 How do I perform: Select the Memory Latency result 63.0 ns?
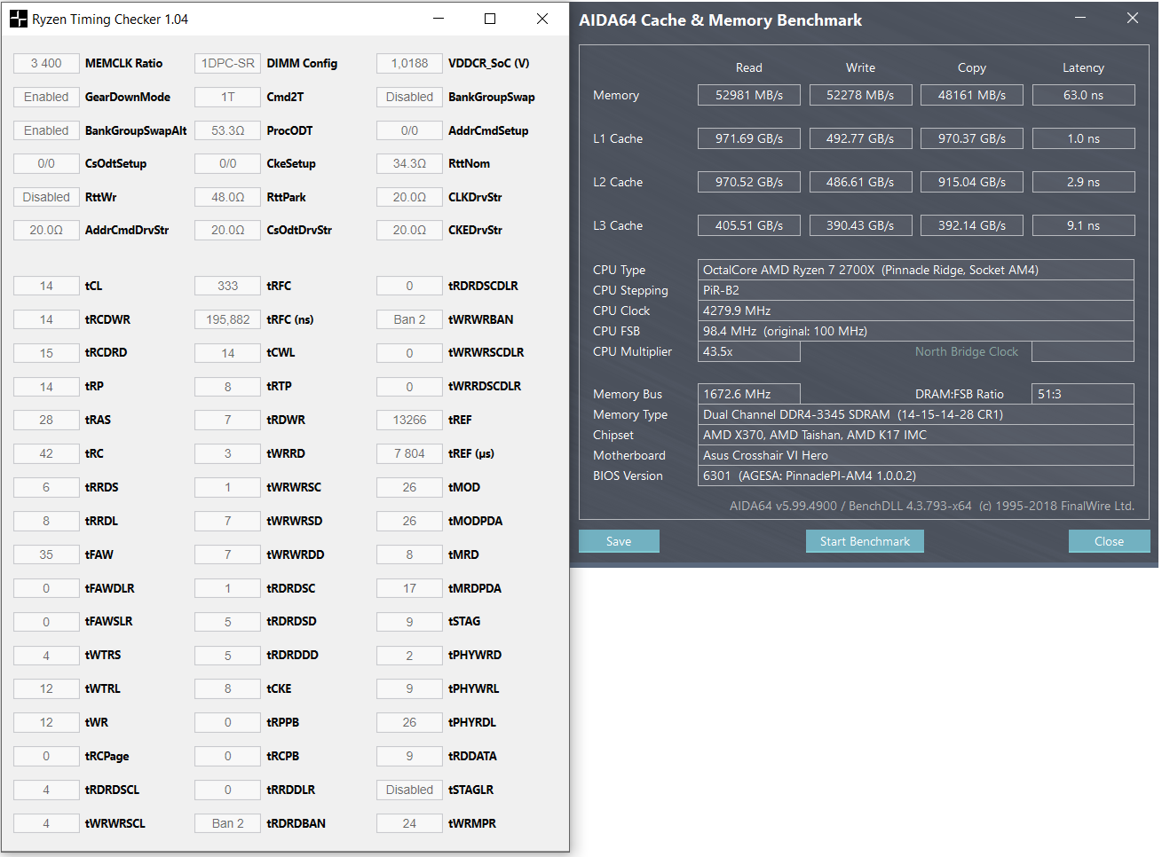[1083, 95]
